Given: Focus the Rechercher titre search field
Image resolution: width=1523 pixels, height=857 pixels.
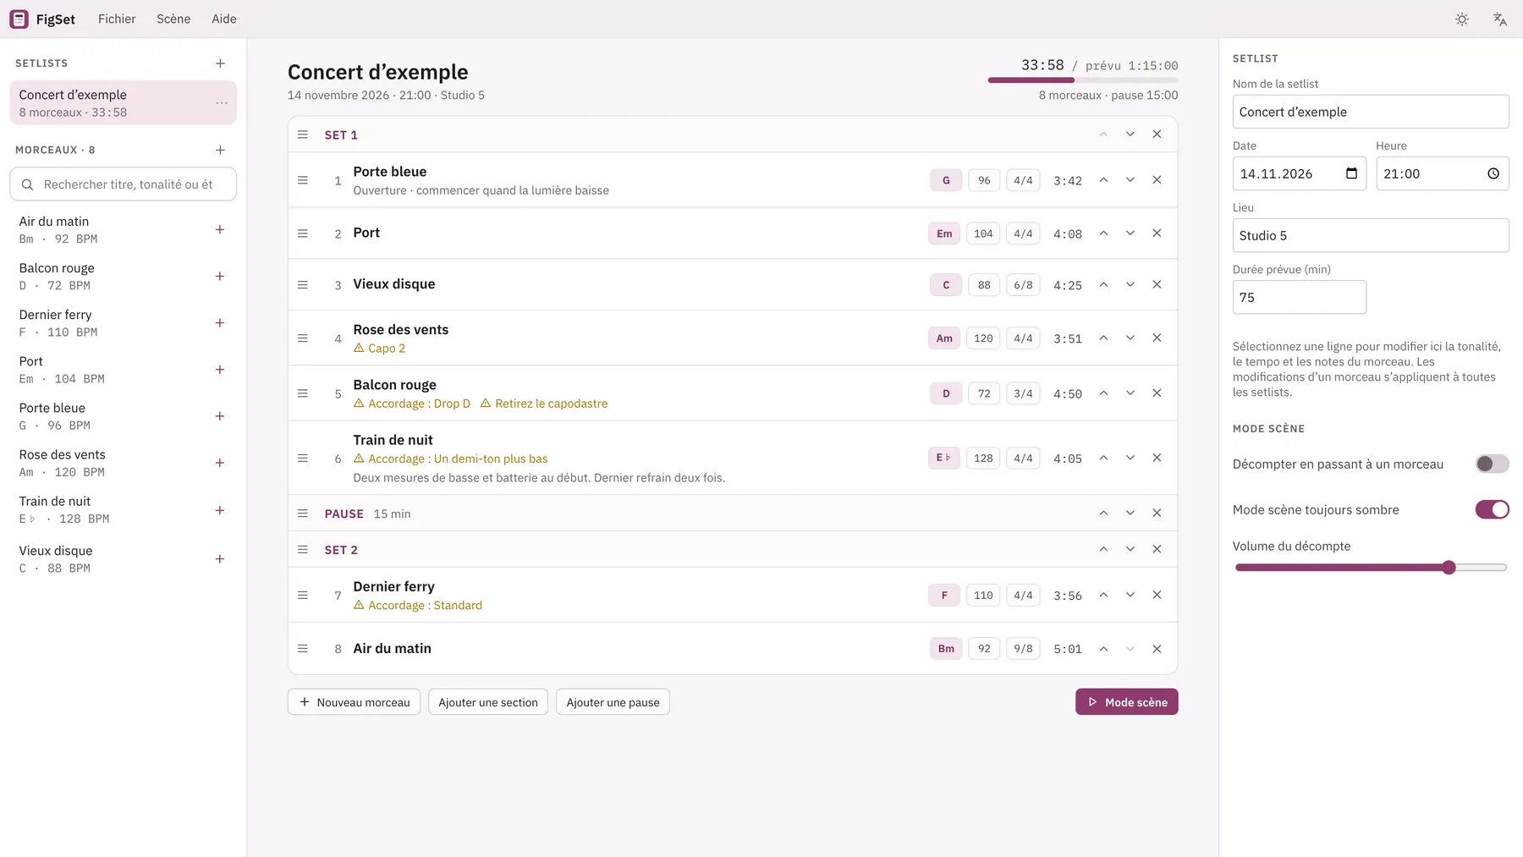Looking at the screenshot, I should tap(123, 184).
